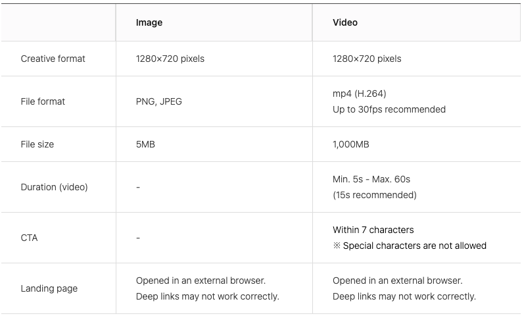522x318 pixels.
Task: Click the 5MB image file size cell
Action: tap(145, 144)
